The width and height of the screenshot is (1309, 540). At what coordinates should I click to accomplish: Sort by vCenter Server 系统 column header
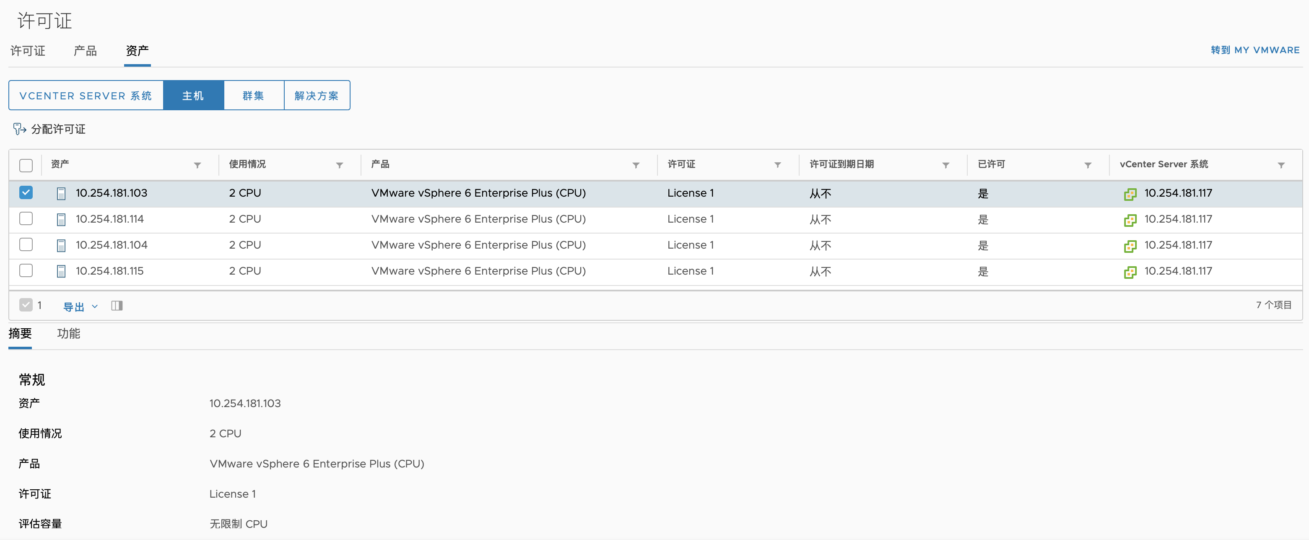tap(1164, 164)
